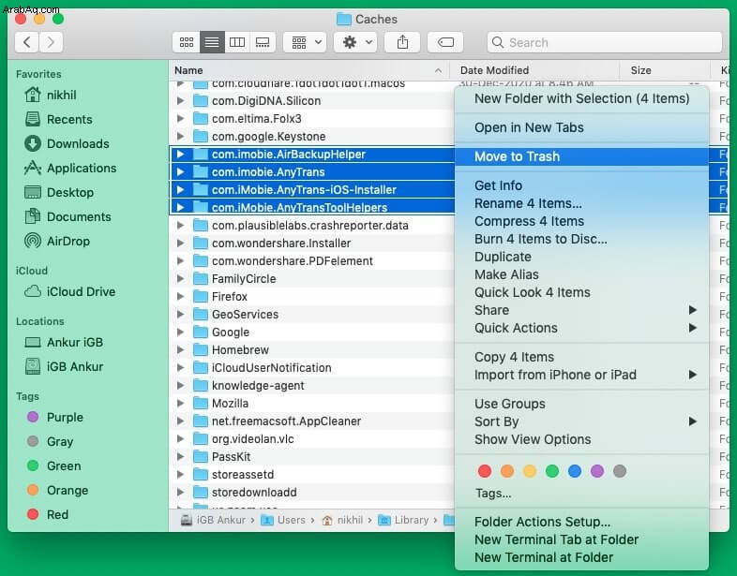Expand the com.imobie.AnyTrans folder
737x576 pixels.
click(x=180, y=172)
